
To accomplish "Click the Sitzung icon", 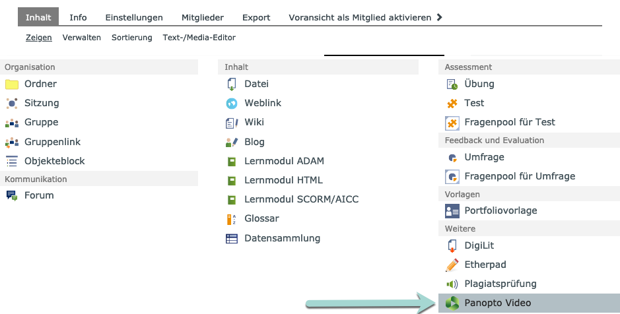I will click(x=12, y=104).
